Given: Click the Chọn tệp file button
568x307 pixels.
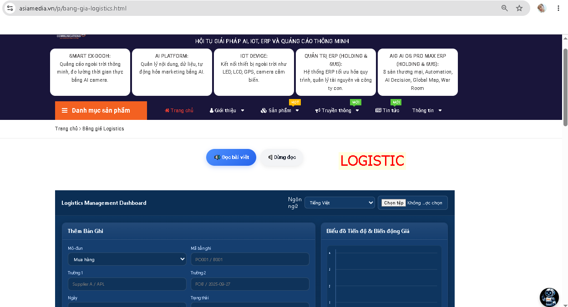Looking at the screenshot, I should pos(394,203).
